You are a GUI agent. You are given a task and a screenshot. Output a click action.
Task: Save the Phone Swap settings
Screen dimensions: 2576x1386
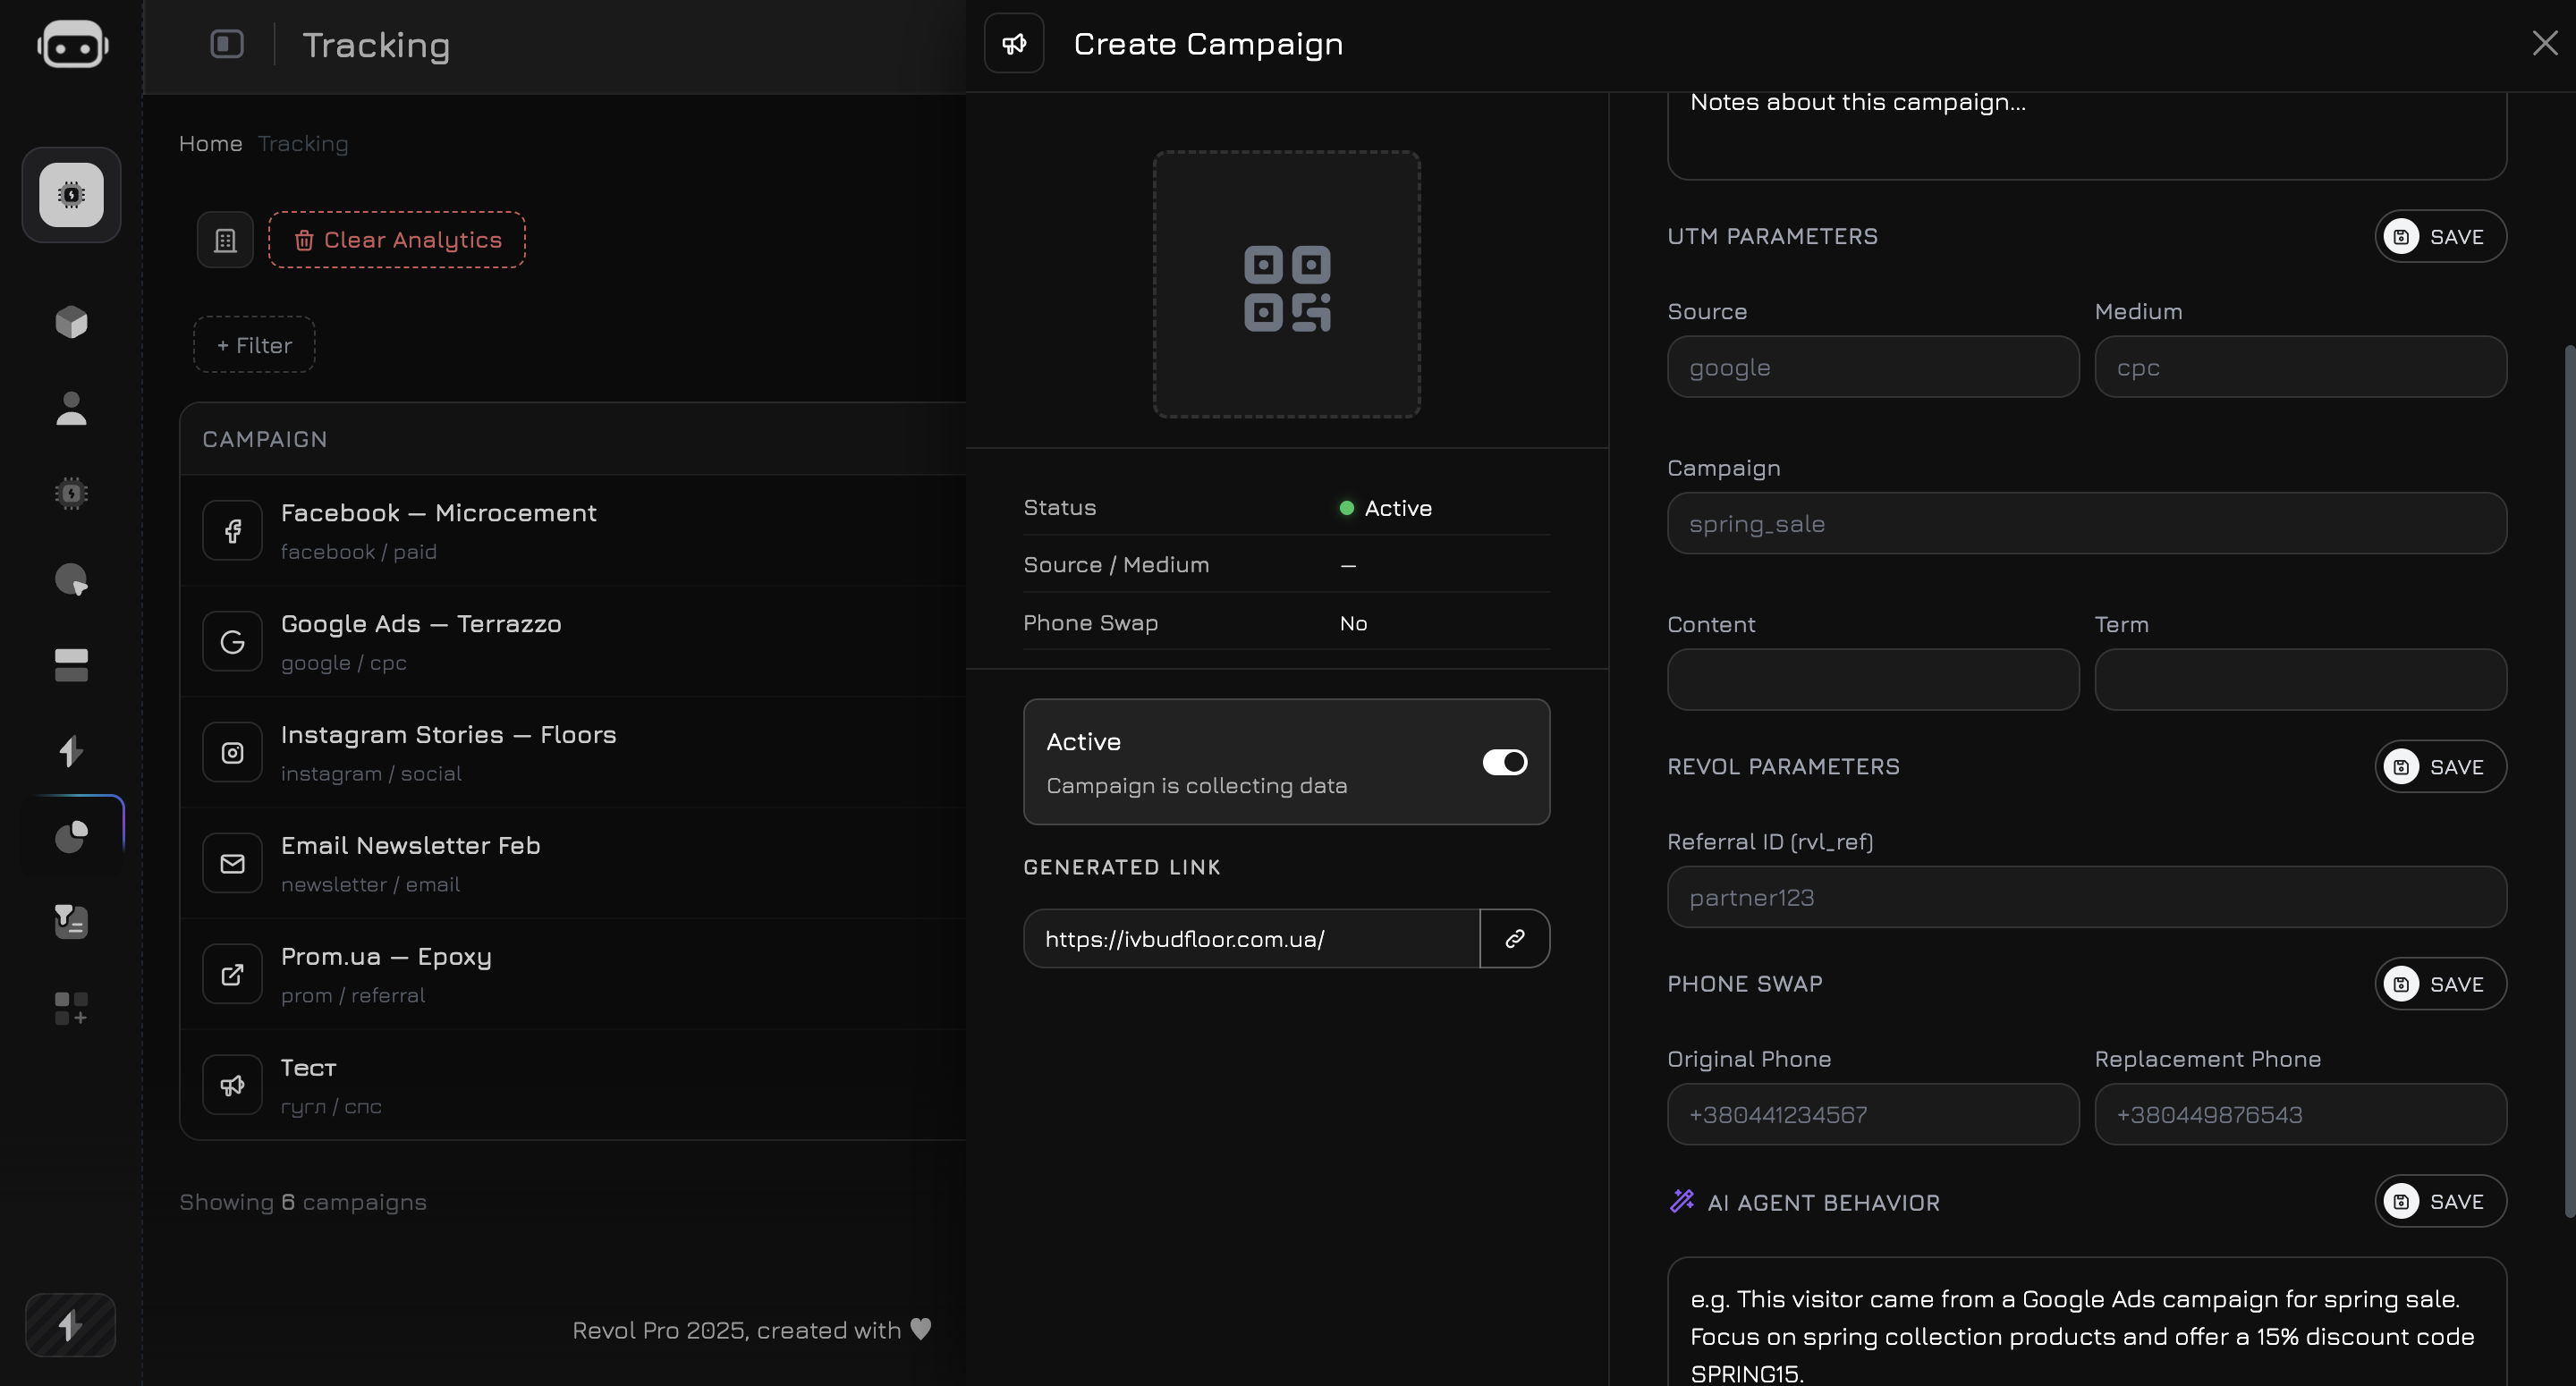(x=2440, y=983)
